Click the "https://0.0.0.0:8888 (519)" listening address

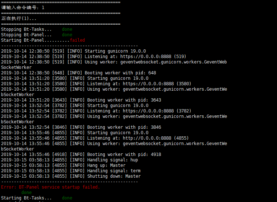tap(153, 57)
